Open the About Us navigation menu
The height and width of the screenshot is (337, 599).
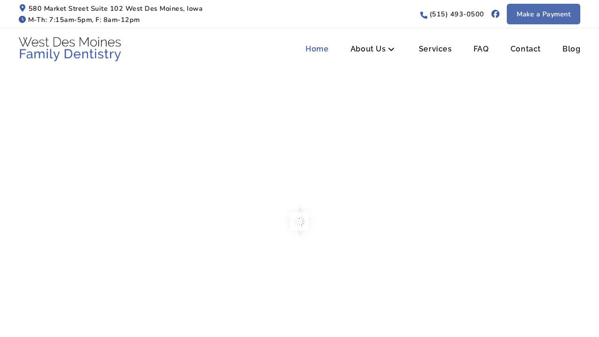tap(368, 49)
